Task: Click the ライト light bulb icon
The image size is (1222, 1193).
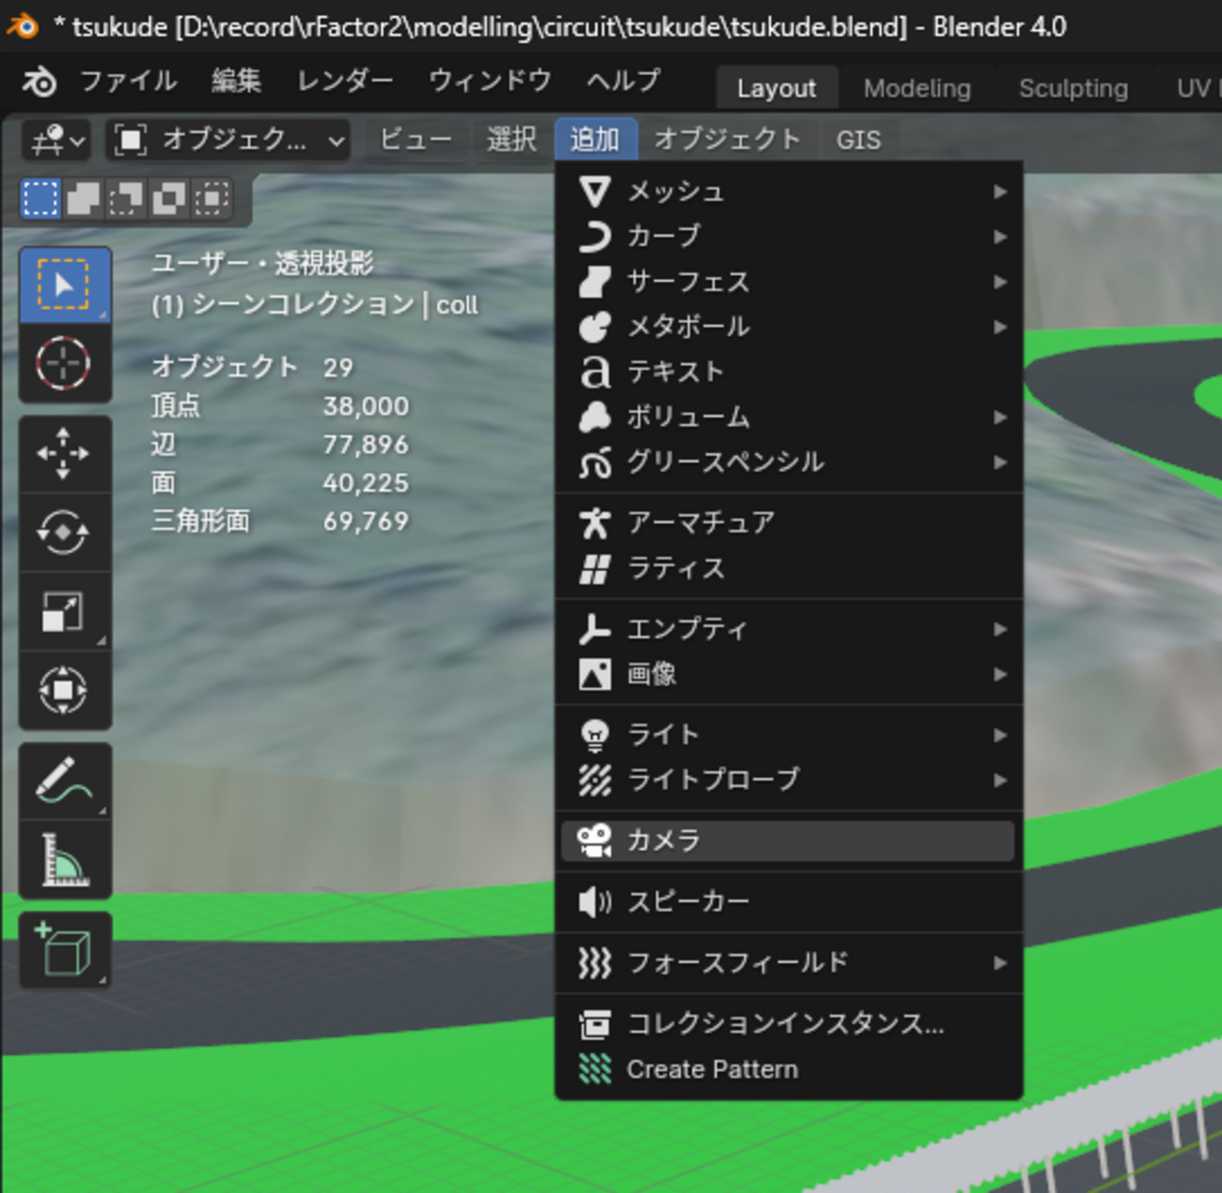Action: 595,735
